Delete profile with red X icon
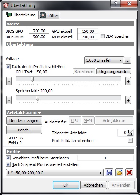140x195 pixels. coord(129,172)
